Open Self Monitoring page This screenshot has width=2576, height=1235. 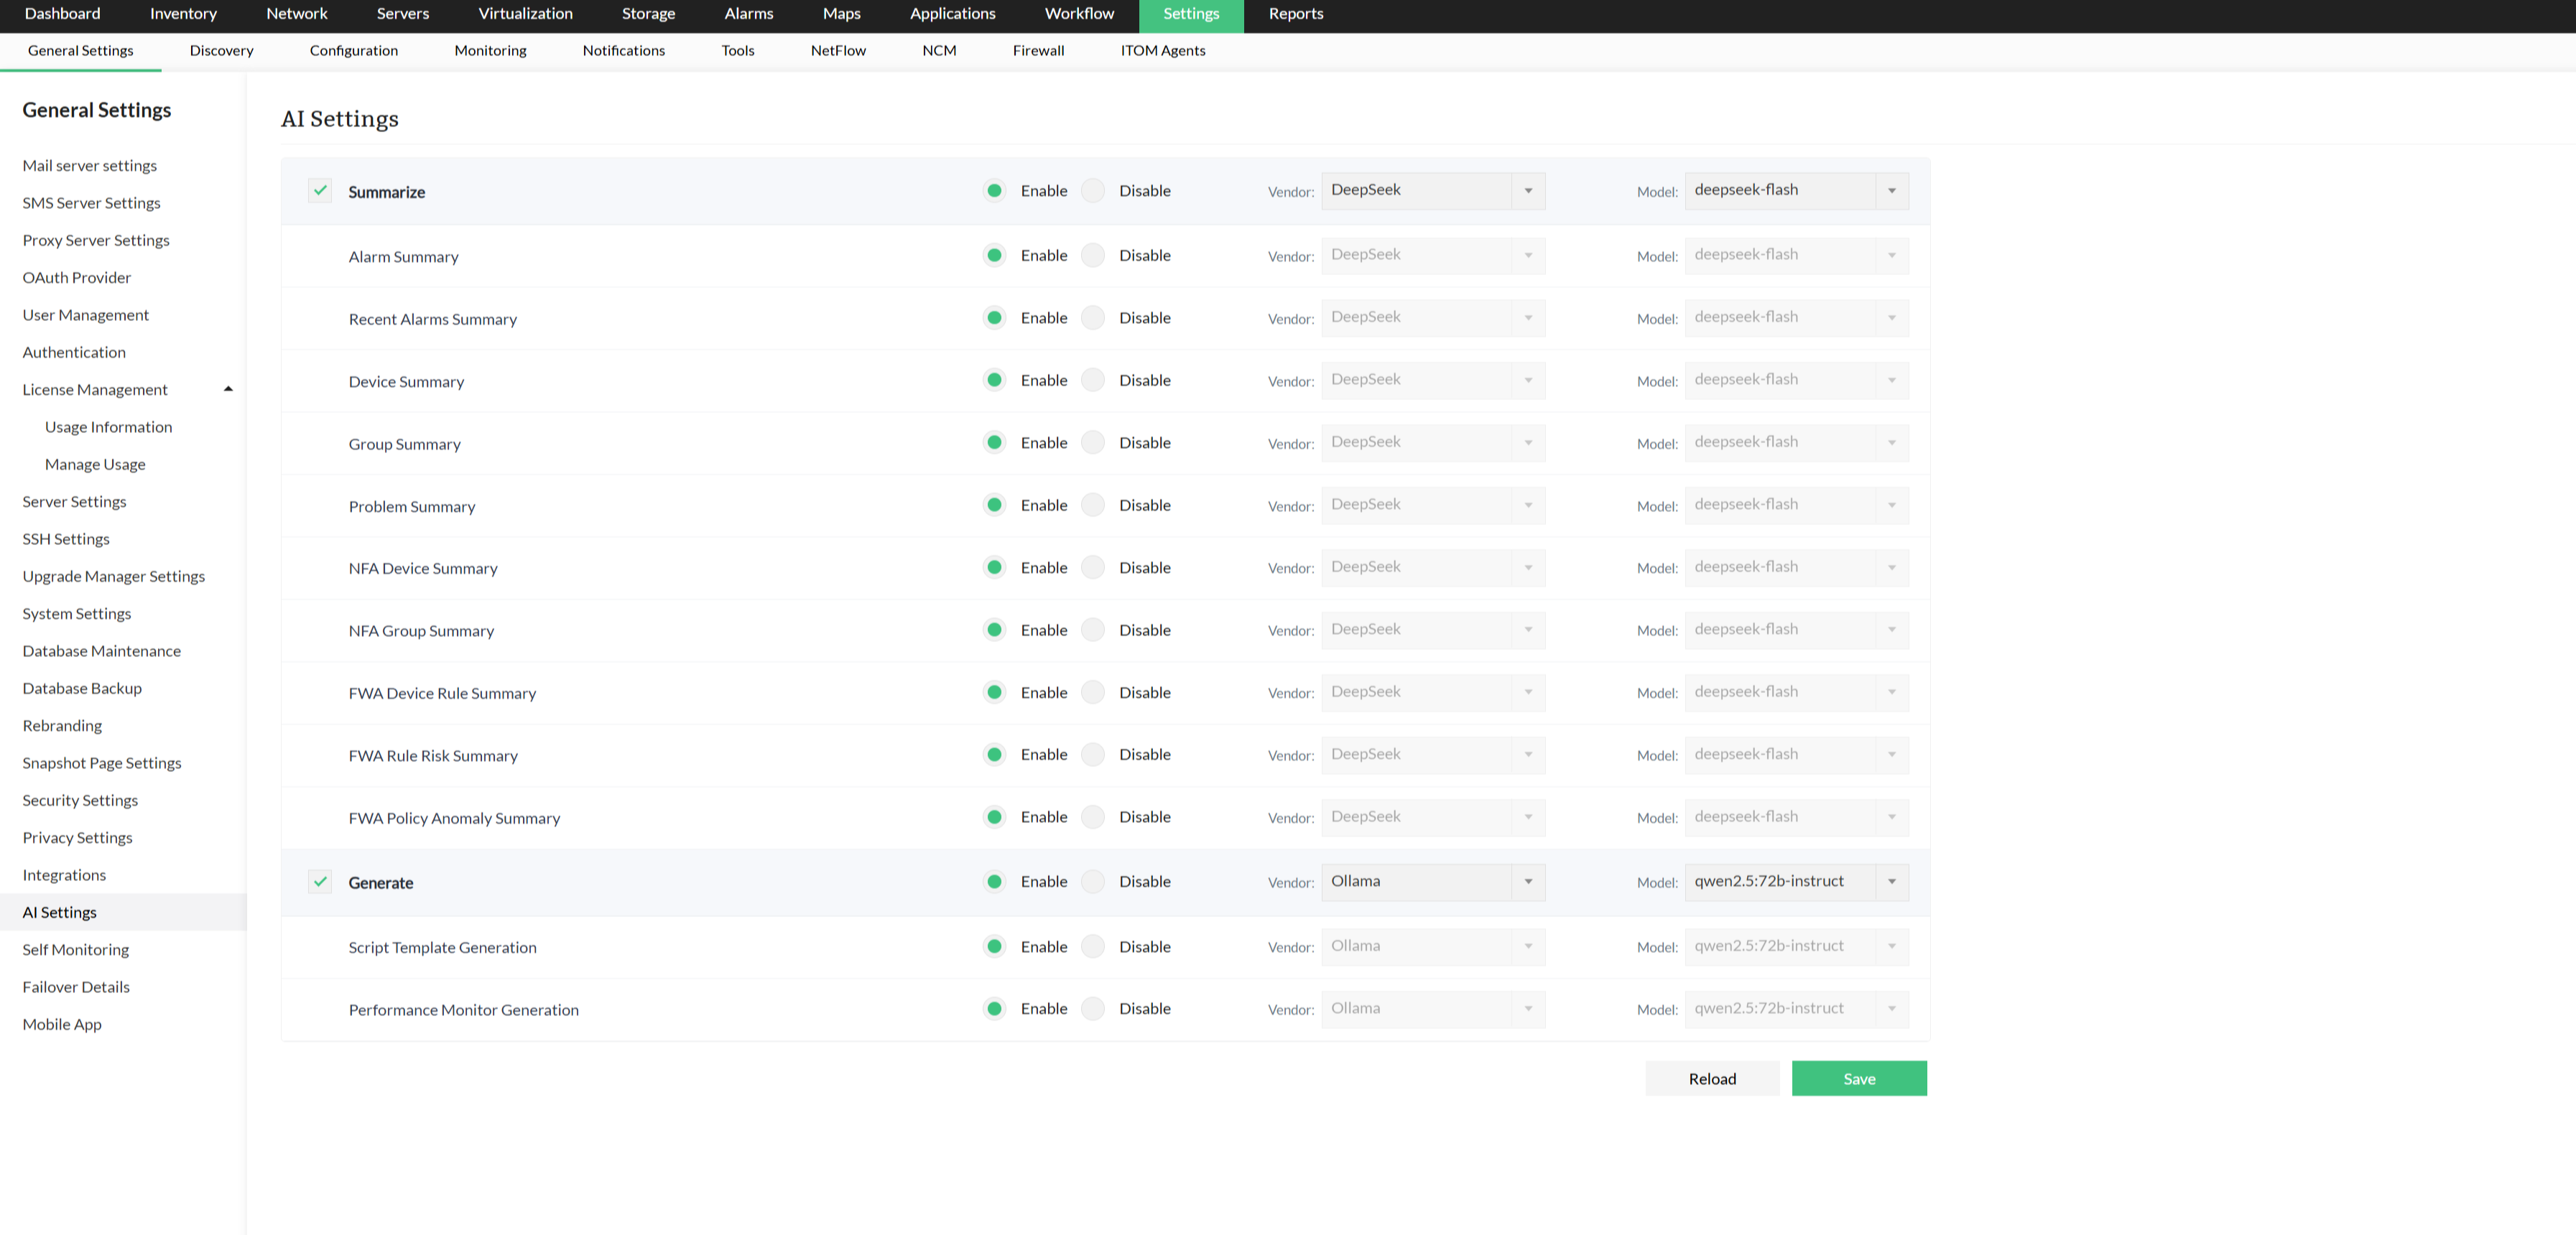(x=76, y=949)
